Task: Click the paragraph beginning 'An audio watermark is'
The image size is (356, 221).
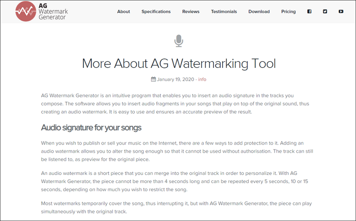Action: (174, 181)
